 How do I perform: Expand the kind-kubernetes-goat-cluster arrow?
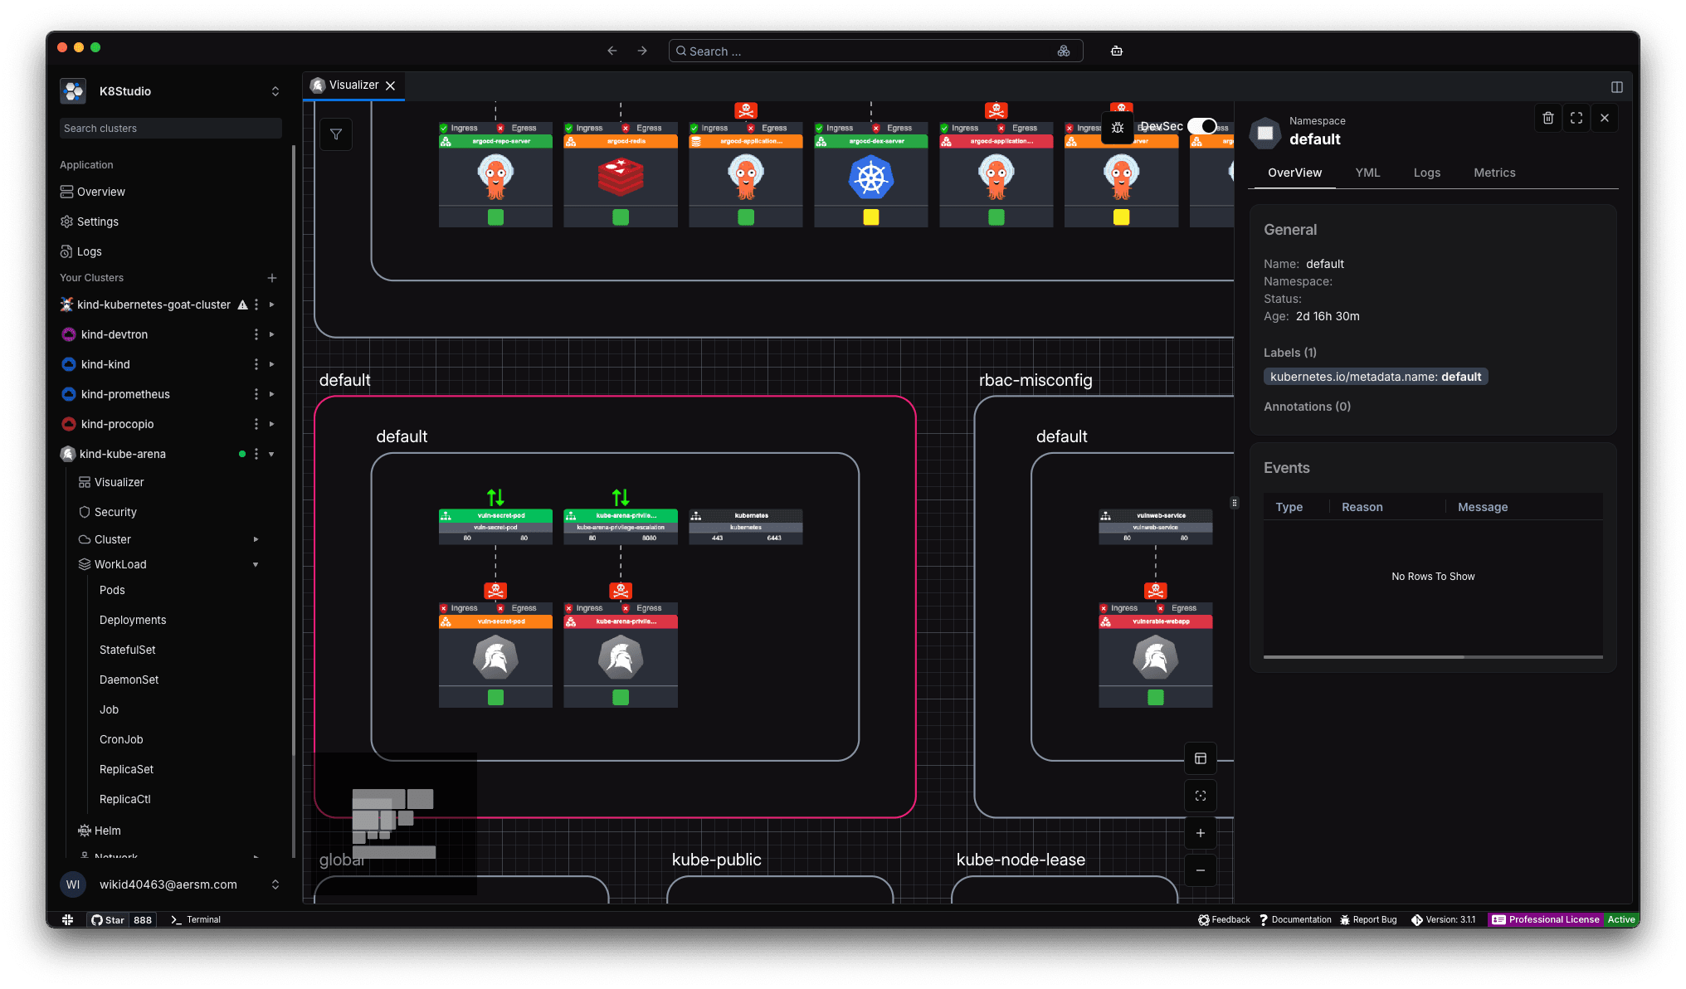coord(271,304)
